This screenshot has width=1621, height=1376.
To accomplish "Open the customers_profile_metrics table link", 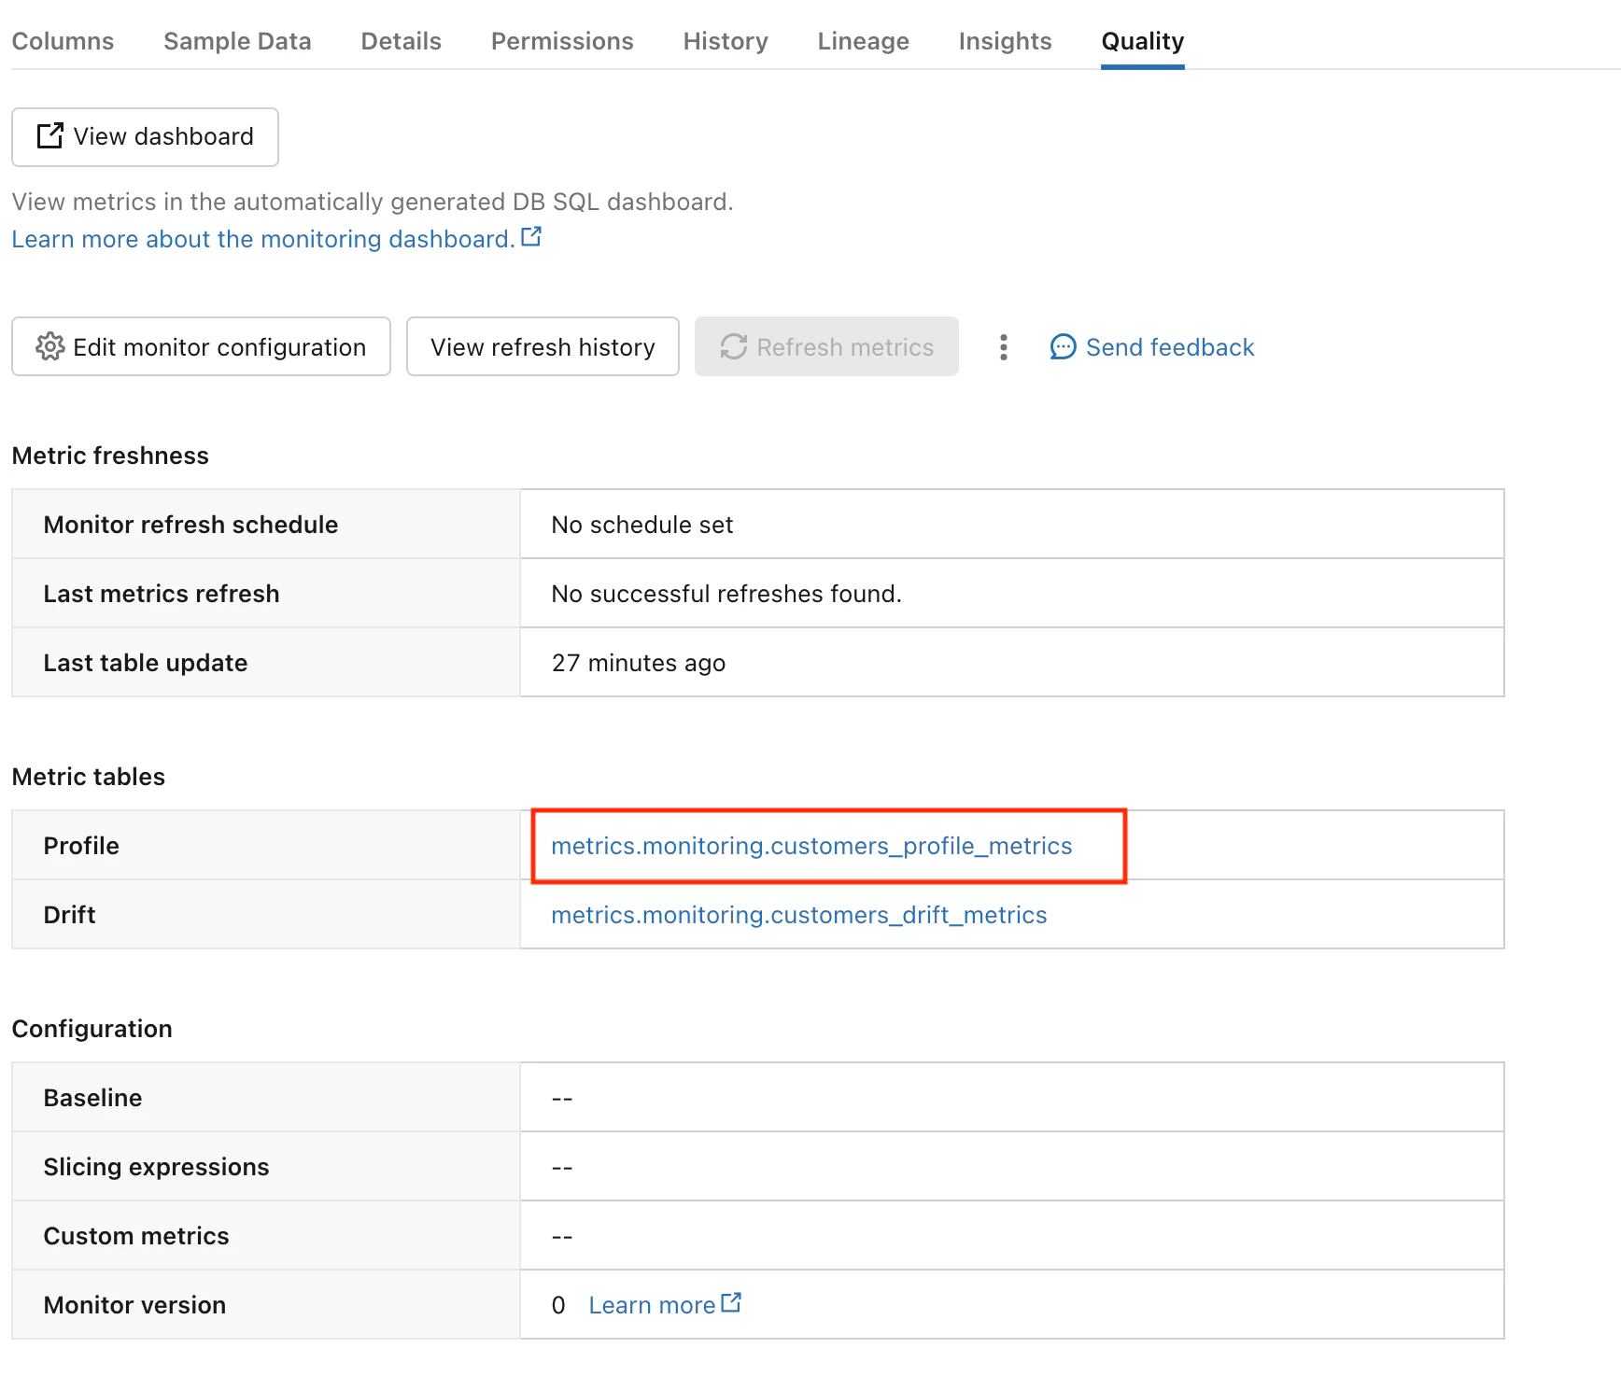I will (811, 846).
